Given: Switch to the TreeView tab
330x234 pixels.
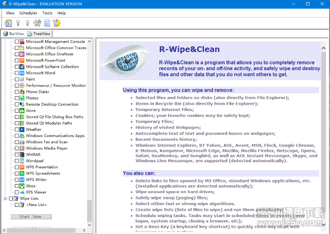Looking at the screenshot, I should click(x=39, y=34).
